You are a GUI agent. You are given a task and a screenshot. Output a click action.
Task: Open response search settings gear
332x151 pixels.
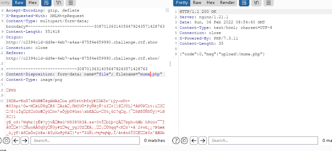point(185,140)
